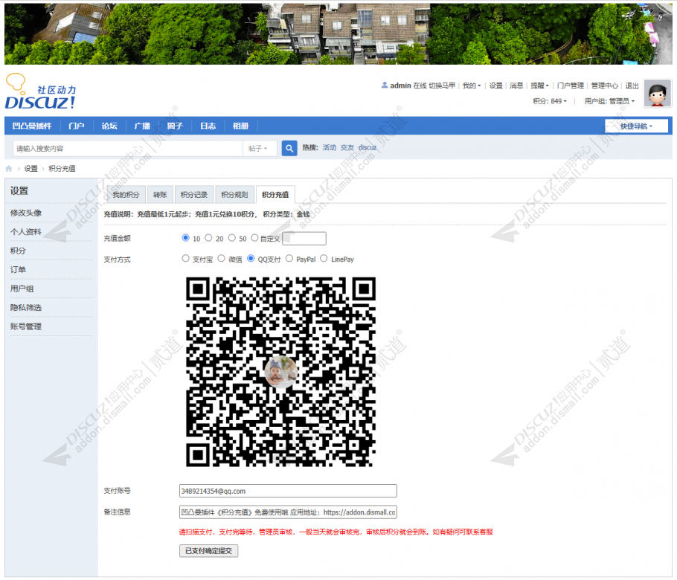
Task: Open the admin avatar picture
Action: (x=658, y=93)
